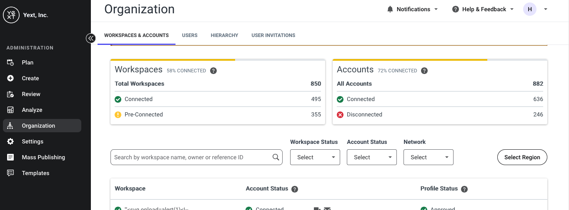The height and width of the screenshot is (210, 569).
Task: Click the 246 disconnected accounts count
Action: 538,114
